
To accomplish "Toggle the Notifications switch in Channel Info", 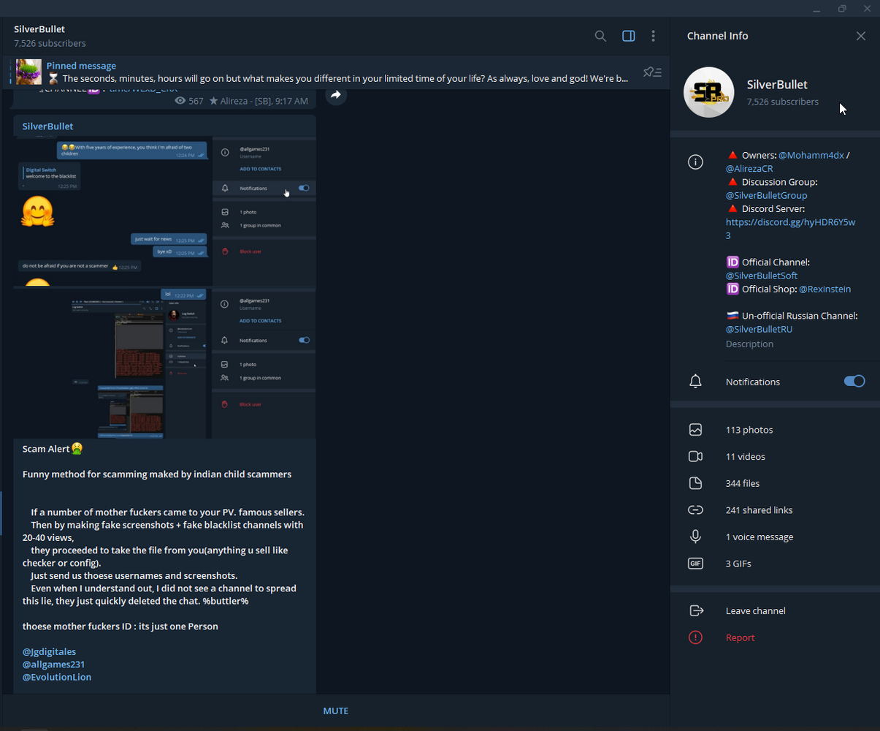I will pyautogui.click(x=854, y=381).
